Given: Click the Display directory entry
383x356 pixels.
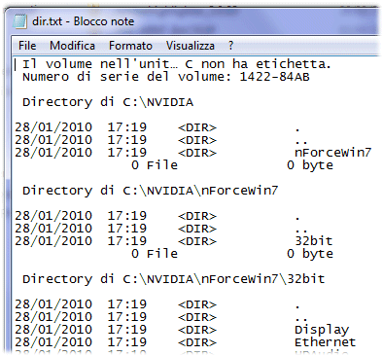Looking at the screenshot, I should [322, 330].
